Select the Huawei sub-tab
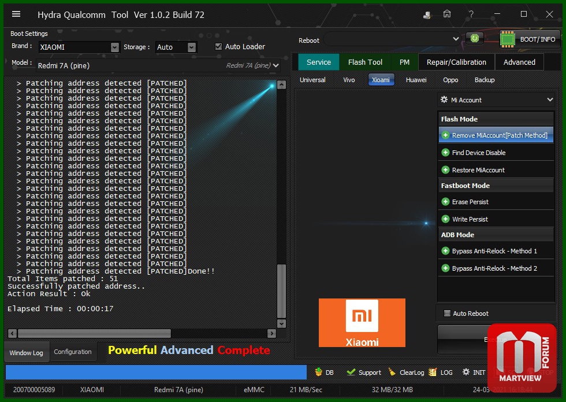This screenshot has height=402, width=566. [416, 80]
